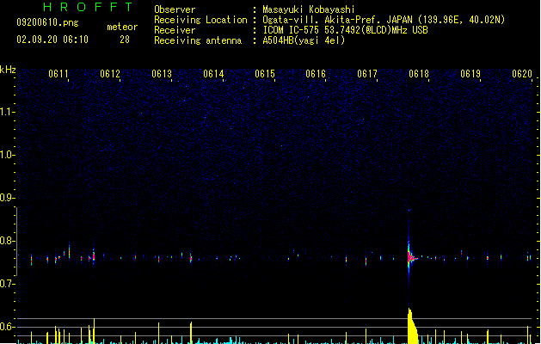Click the Receiver label
This screenshot has width=541, height=344.
coord(175,30)
